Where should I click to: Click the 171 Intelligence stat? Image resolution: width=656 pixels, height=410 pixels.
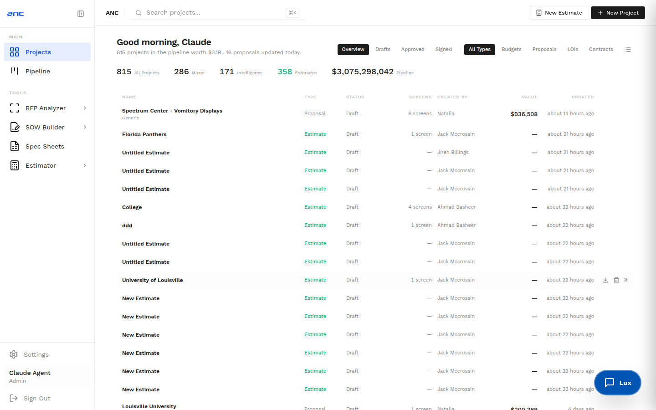(241, 72)
